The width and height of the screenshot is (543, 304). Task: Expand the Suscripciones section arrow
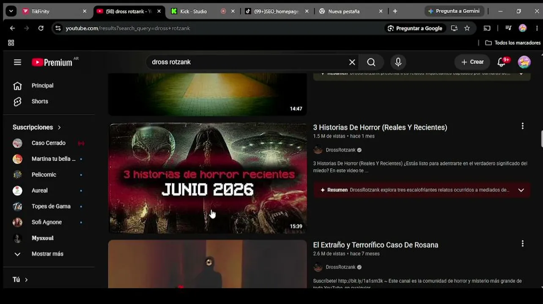click(x=59, y=127)
